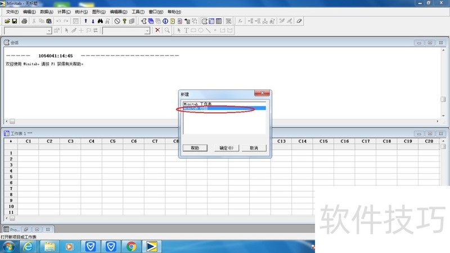
Task: Go to next command with down arrow
Action: coord(93,21)
